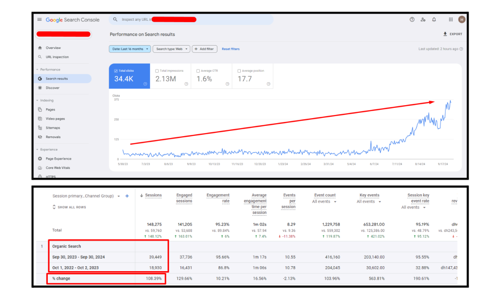Click the Organic Search row label
Screen dimensions: 496x296
point(66,246)
